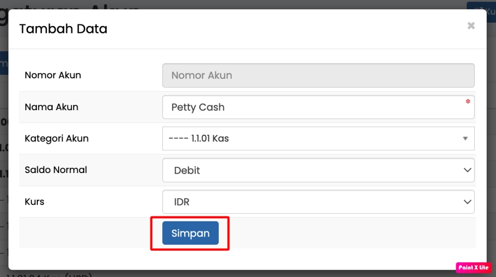The image size is (496, 277).
Task: Click the disabled Nomor Akun field
Action: tap(318, 75)
